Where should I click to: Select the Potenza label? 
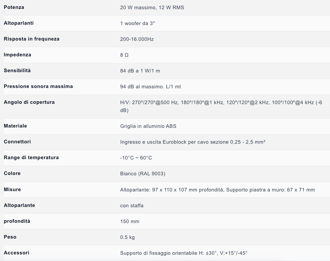(x=14, y=7)
